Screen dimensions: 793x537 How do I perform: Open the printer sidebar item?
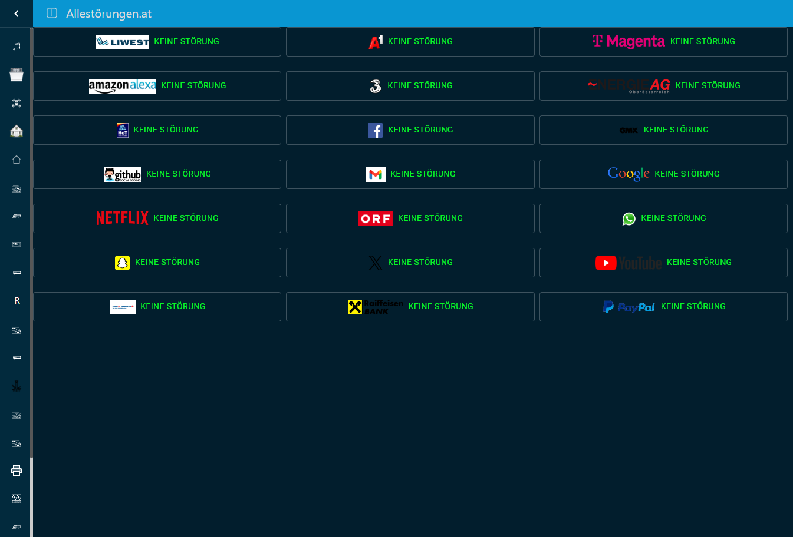[17, 470]
